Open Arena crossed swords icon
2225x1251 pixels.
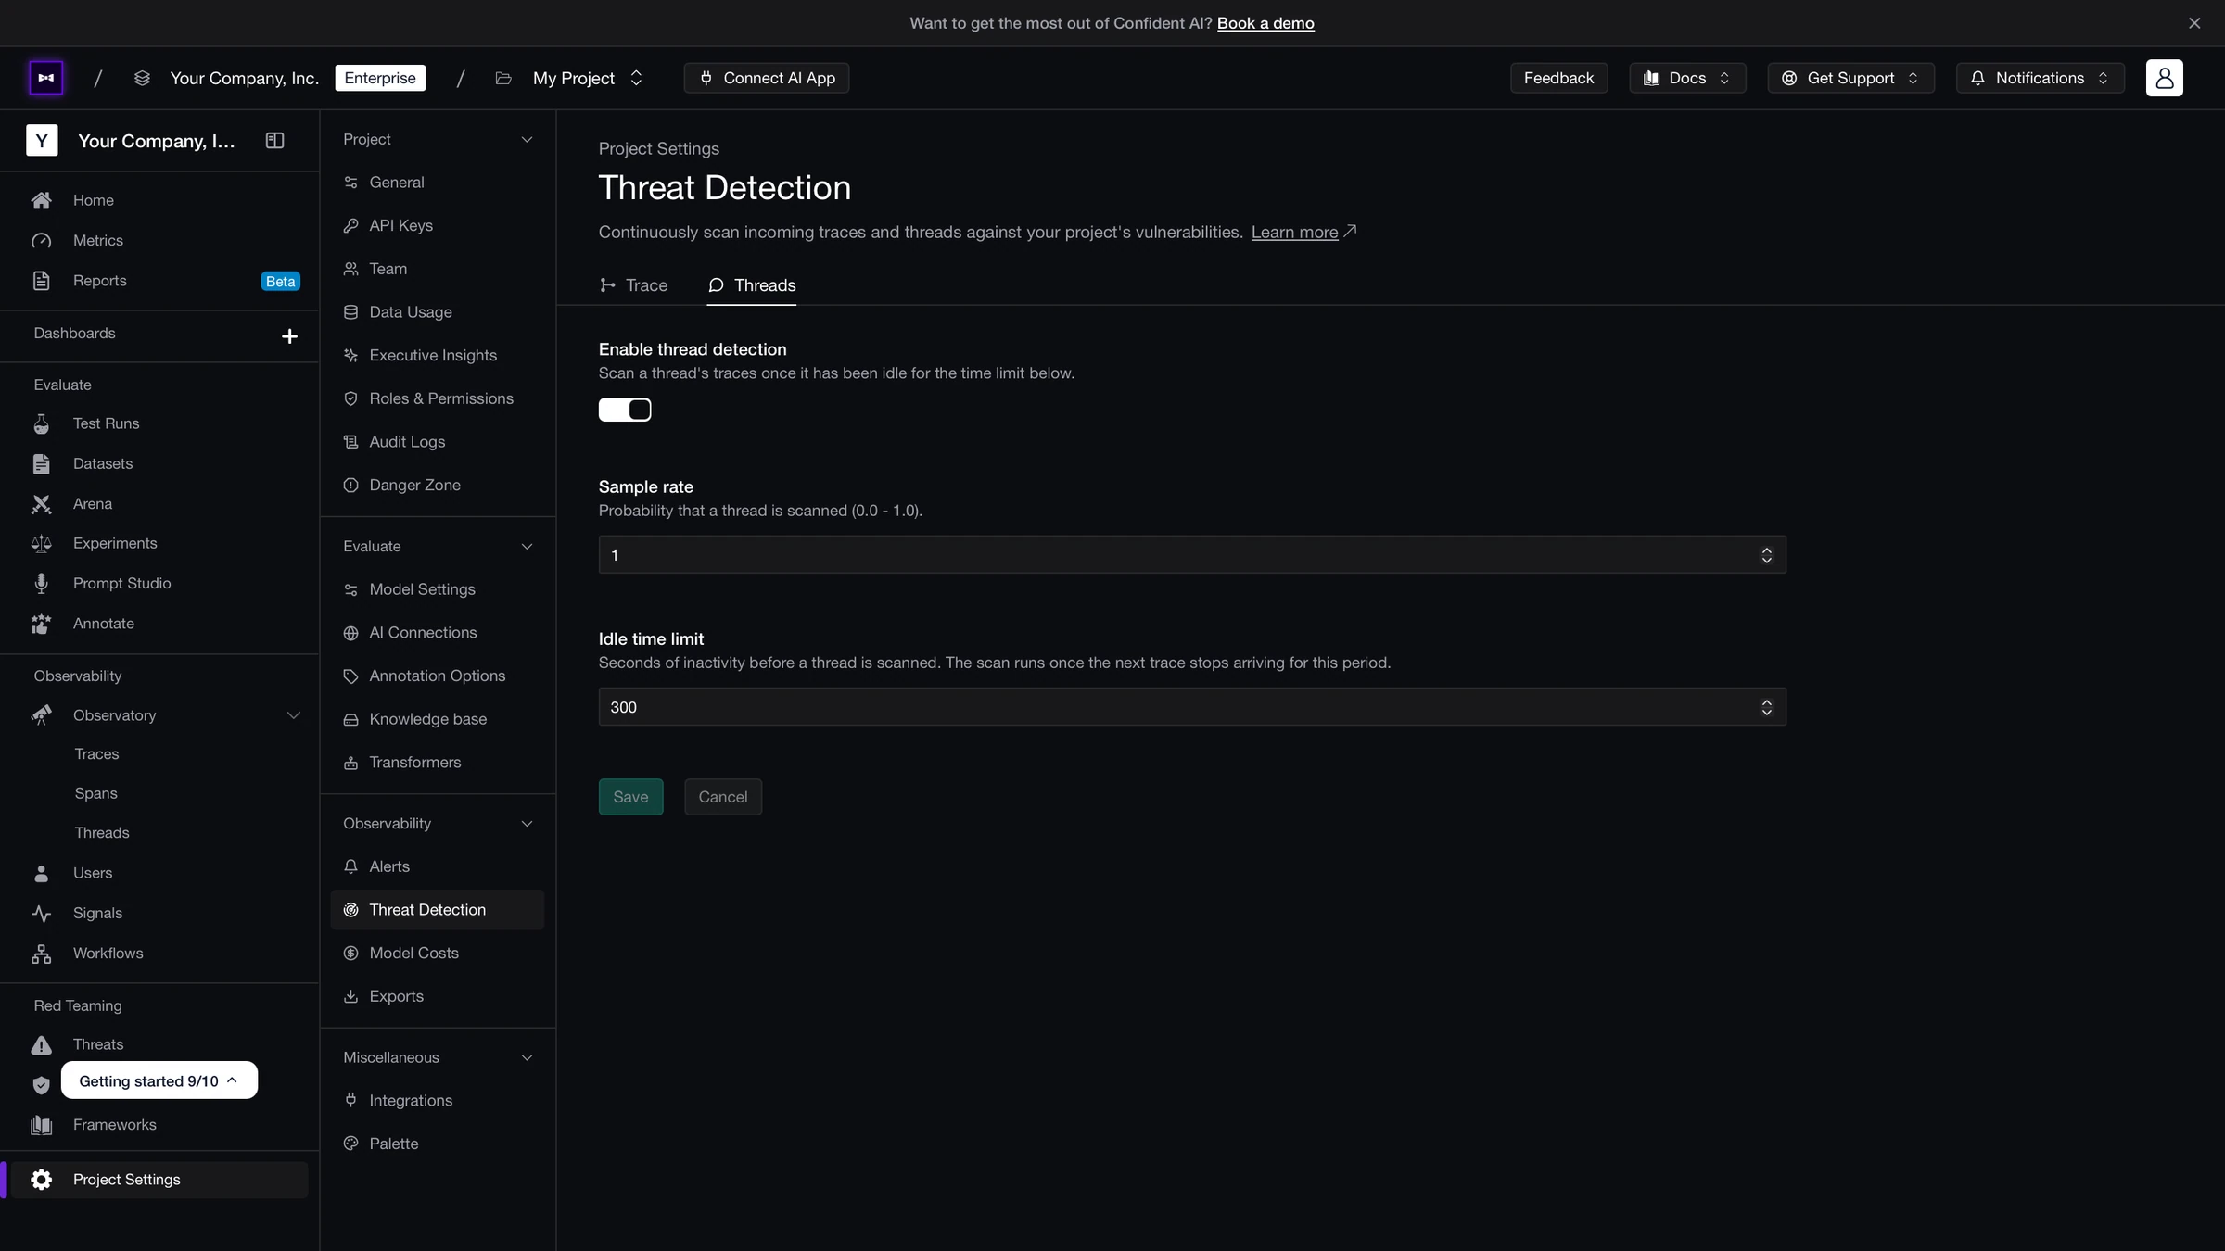click(x=42, y=504)
